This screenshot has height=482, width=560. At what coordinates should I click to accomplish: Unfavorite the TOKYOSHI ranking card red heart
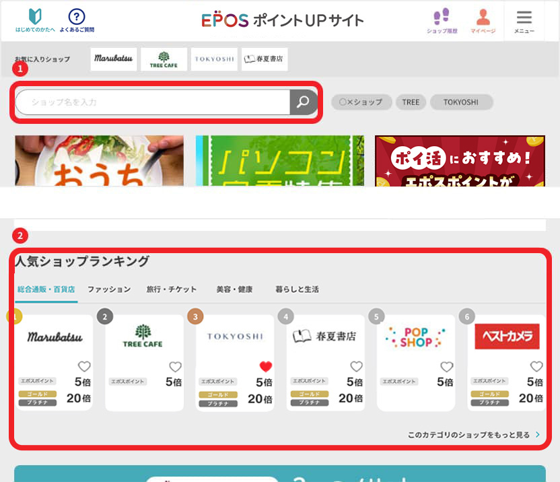click(x=265, y=367)
